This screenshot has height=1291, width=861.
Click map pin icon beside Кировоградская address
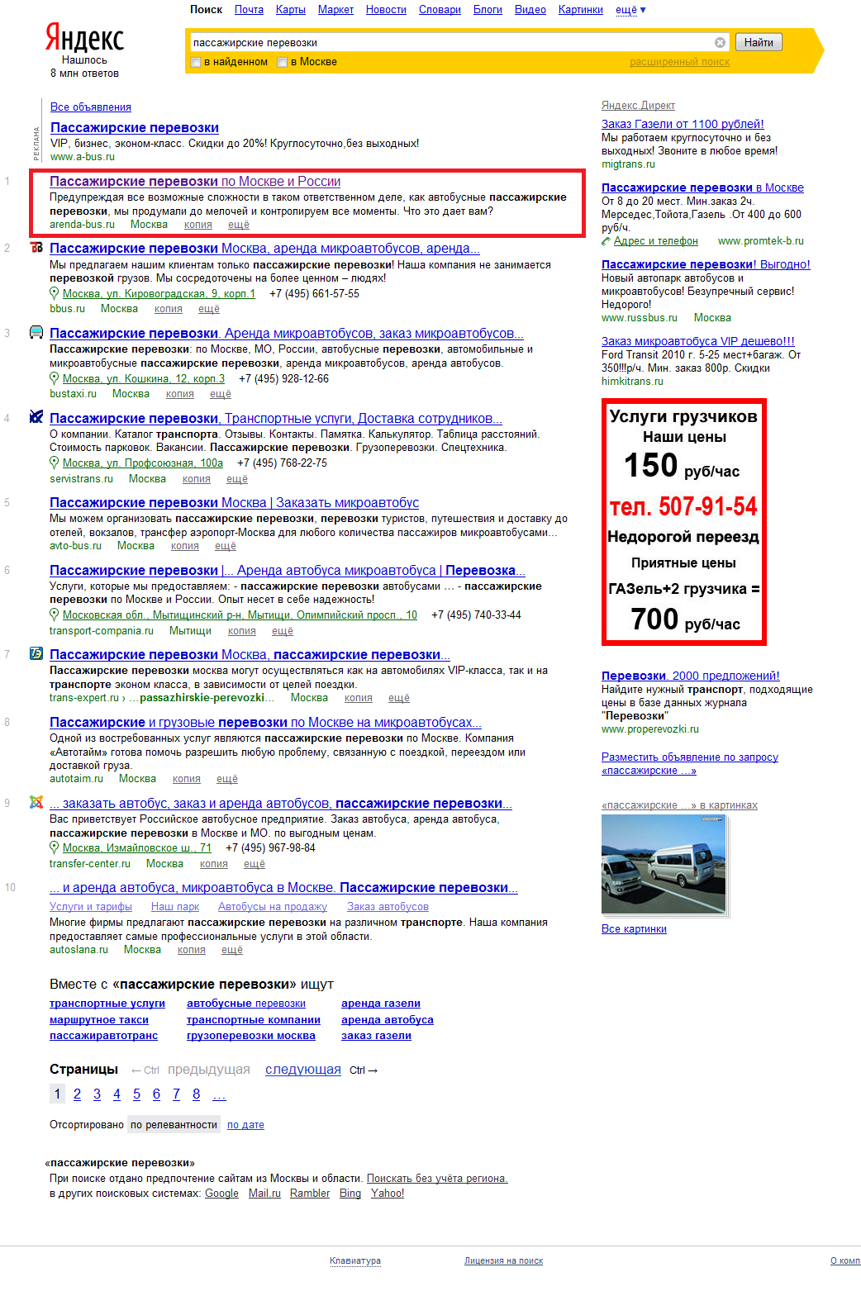click(55, 293)
